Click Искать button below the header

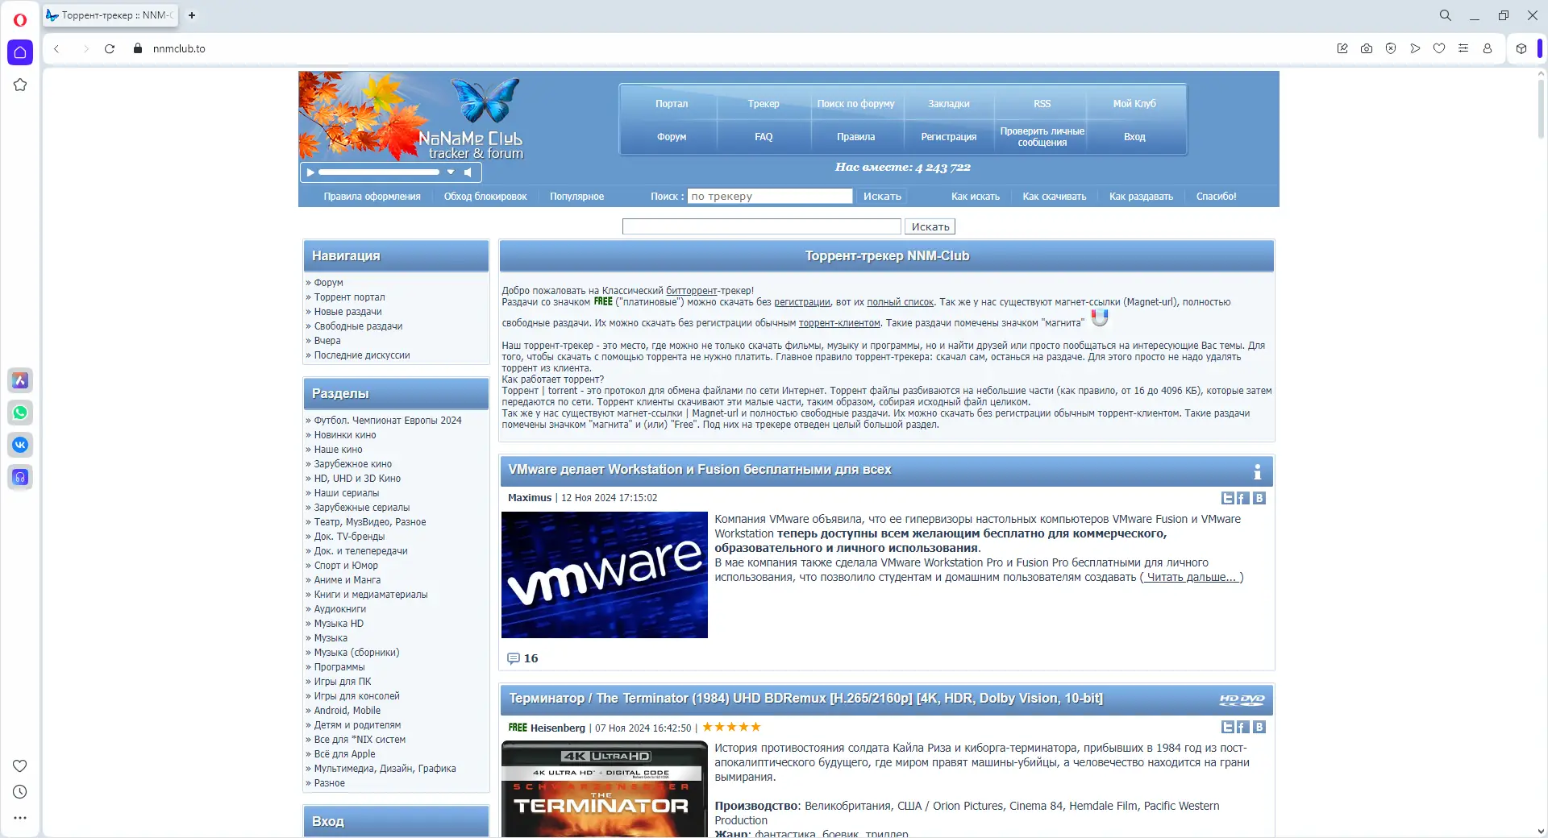[x=930, y=226]
